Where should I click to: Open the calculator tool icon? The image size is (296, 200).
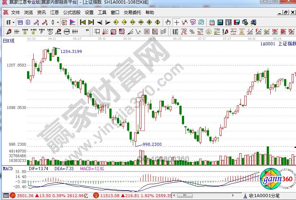(220, 22)
